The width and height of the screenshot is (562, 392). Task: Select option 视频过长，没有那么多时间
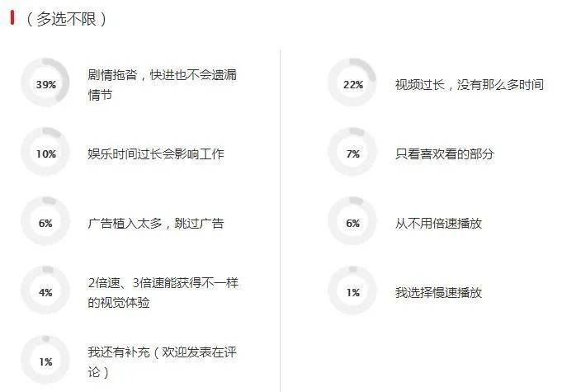coord(469,84)
